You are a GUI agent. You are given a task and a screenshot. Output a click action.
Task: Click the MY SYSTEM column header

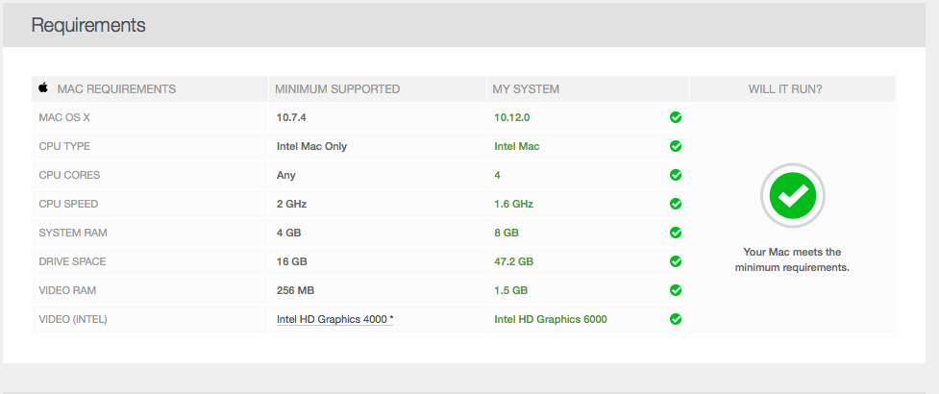tap(526, 89)
